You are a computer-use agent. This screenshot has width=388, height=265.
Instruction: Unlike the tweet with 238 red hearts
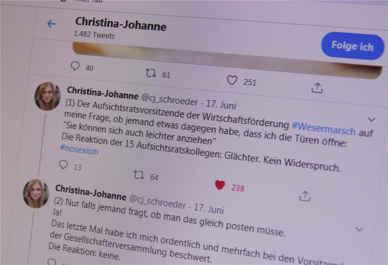point(220,185)
